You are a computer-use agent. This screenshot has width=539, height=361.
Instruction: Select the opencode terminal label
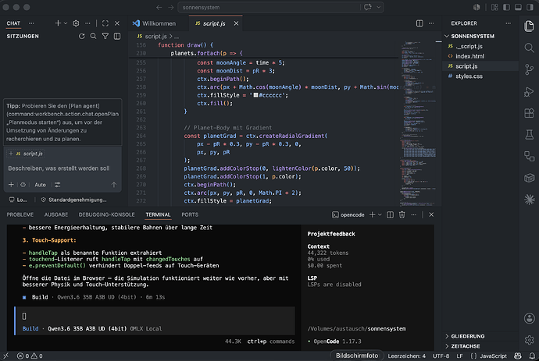pos(348,215)
